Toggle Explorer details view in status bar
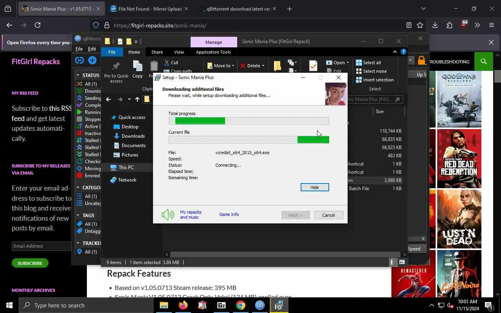 pos(392,263)
